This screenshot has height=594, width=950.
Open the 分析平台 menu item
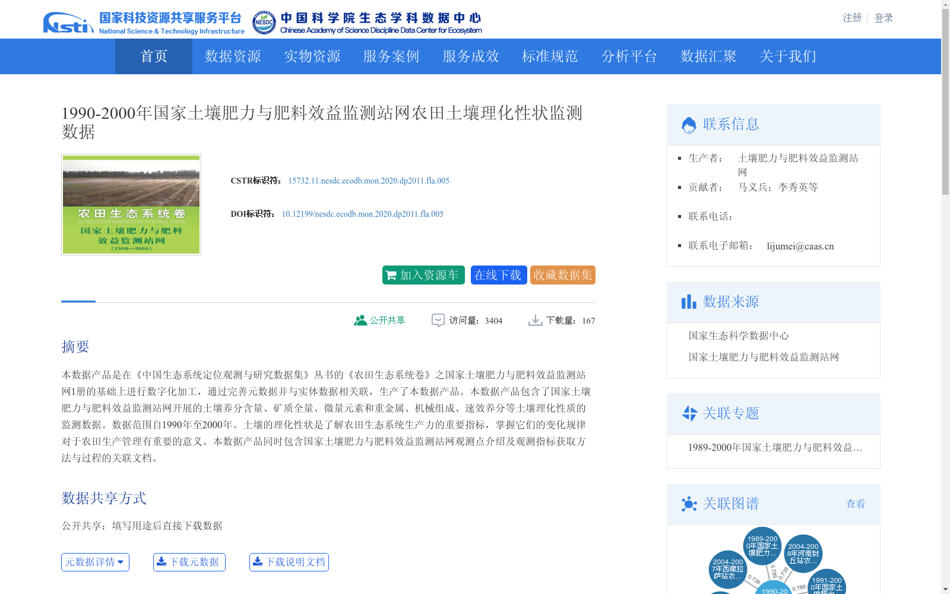[629, 56]
